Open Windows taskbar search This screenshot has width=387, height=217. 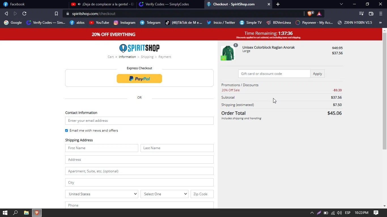(x=15, y=213)
